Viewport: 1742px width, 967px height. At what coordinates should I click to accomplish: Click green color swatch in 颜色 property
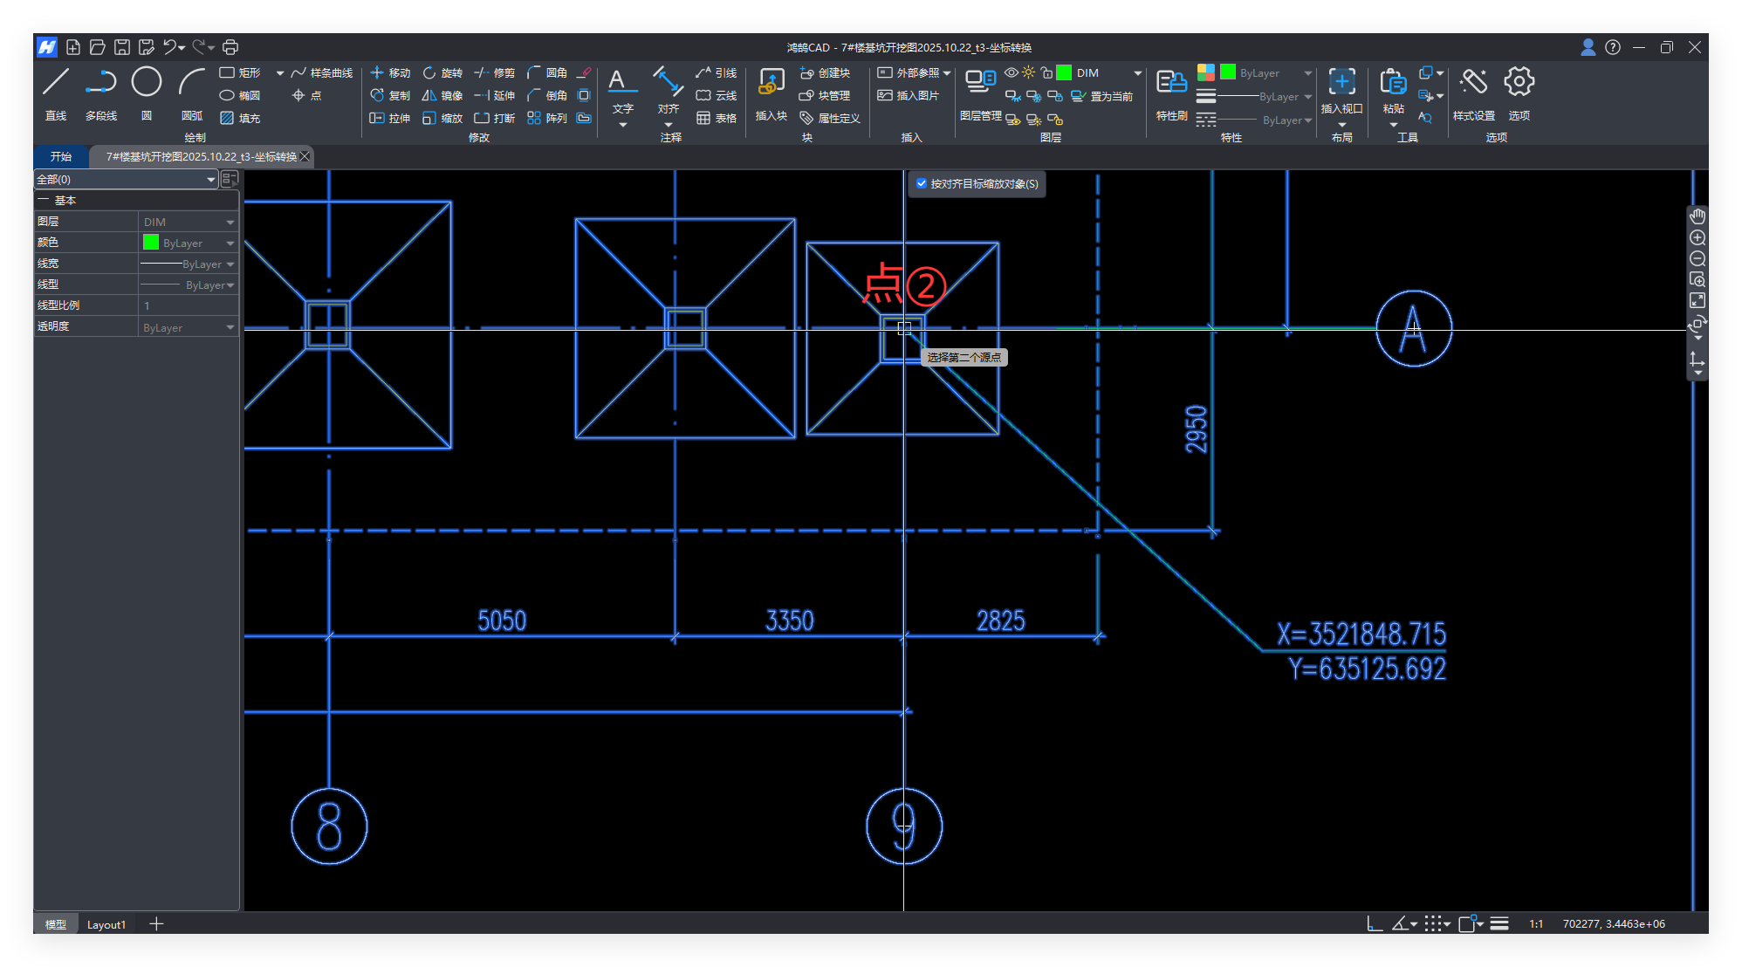[x=151, y=243]
